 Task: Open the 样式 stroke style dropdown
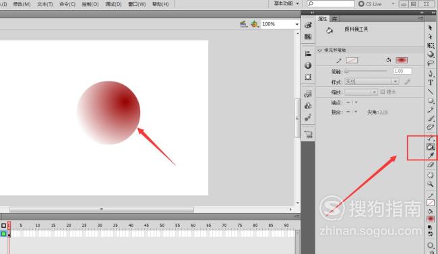pos(372,82)
